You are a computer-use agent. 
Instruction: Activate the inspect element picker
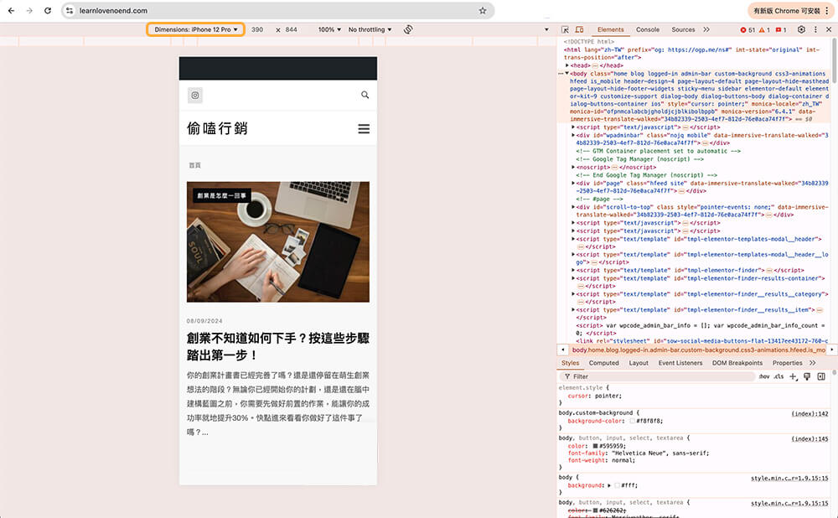pos(565,29)
